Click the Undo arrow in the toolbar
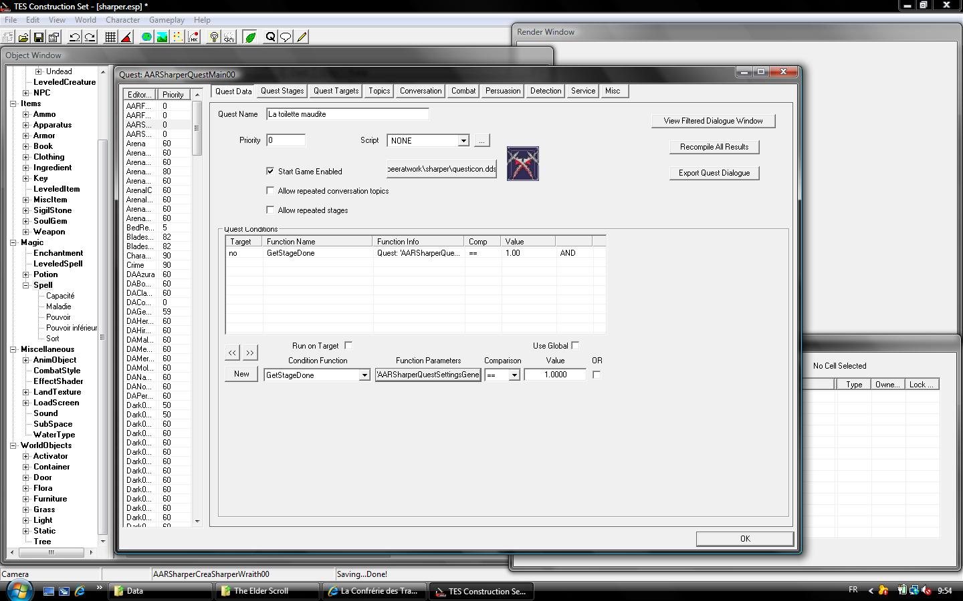The image size is (963, 601). click(75, 37)
